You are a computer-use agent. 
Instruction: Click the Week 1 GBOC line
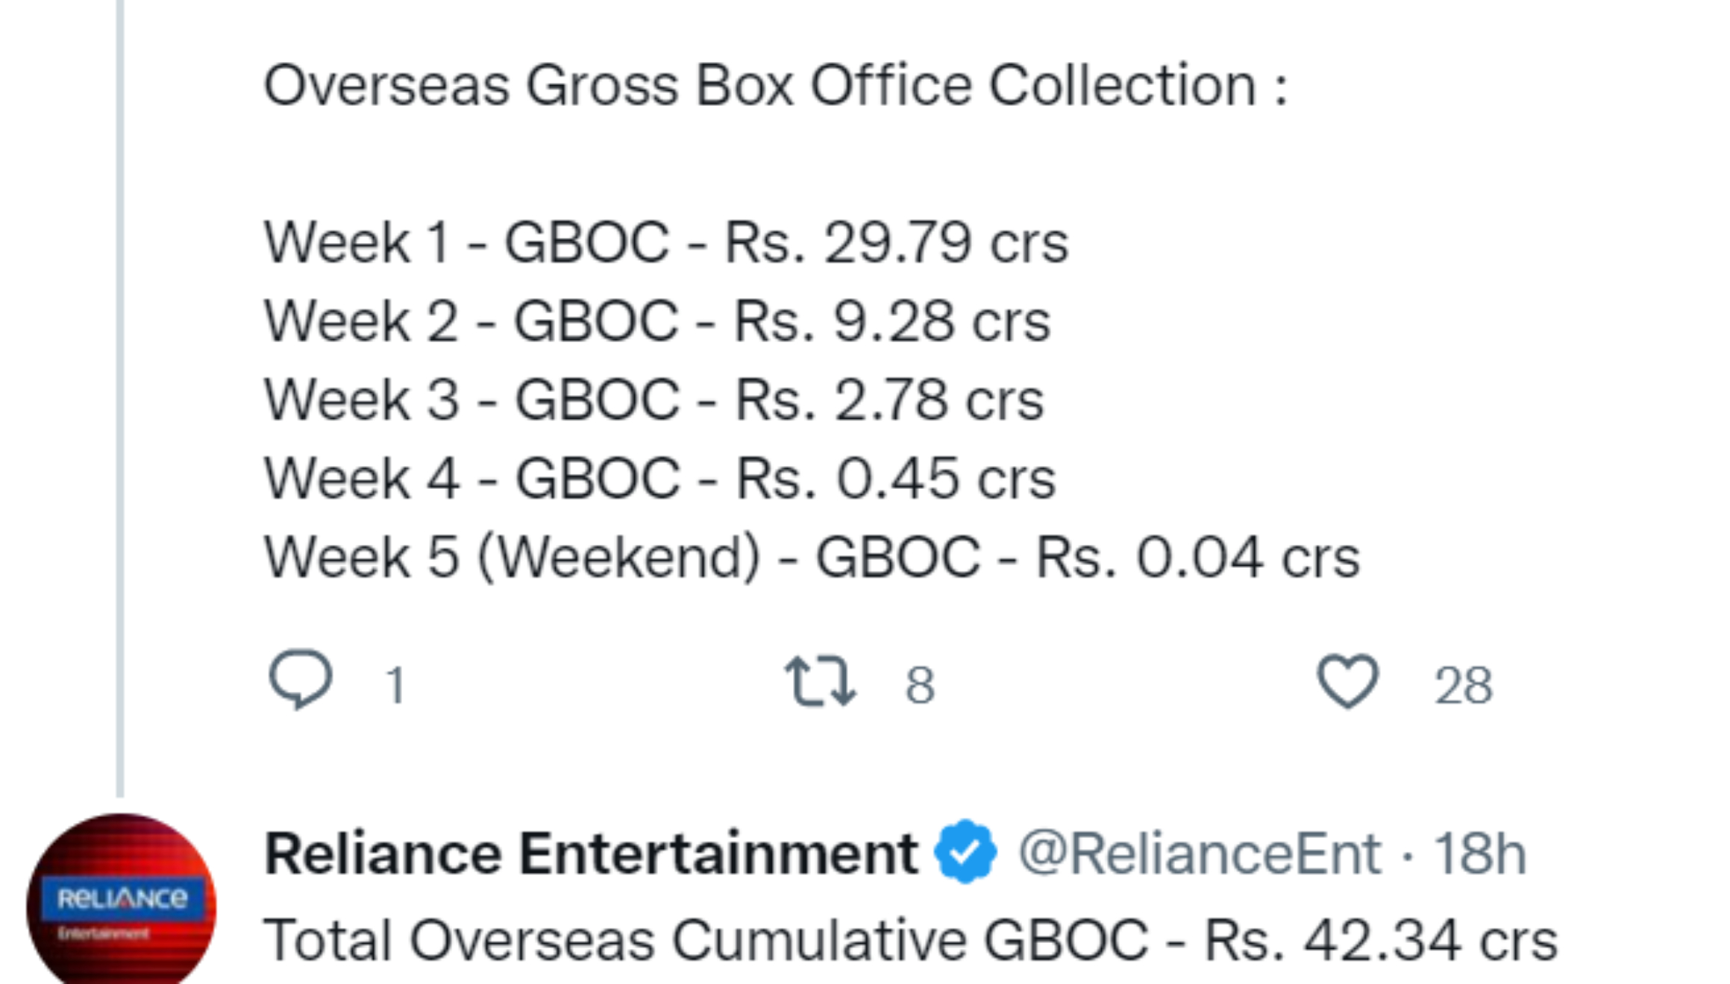pos(666,242)
